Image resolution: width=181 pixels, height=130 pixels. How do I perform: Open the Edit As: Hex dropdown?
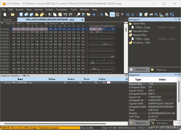point(15,23)
